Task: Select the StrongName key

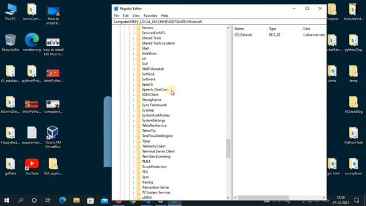Action: [x=152, y=100]
